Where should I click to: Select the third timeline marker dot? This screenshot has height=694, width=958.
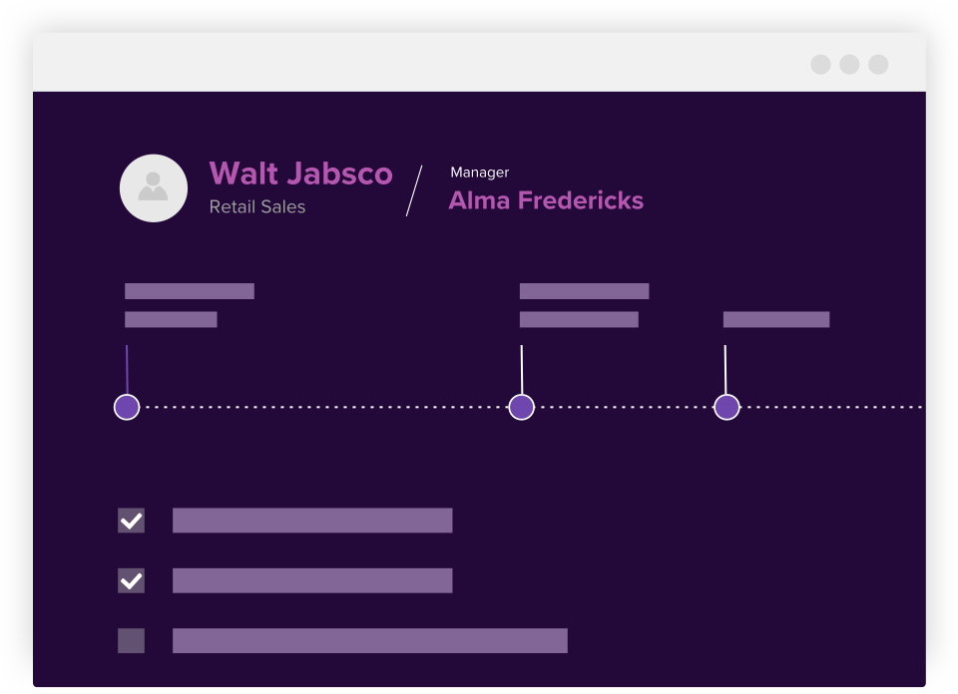tap(726, 407)
